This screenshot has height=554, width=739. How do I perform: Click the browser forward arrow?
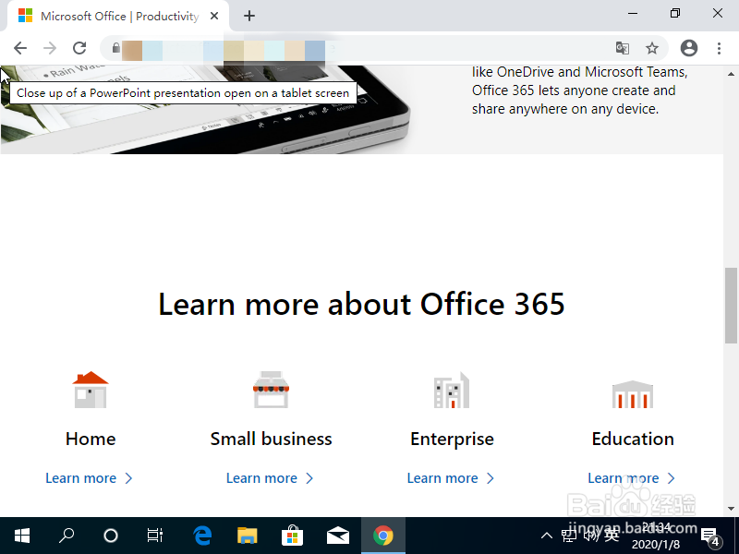click(x=50, y=48)
